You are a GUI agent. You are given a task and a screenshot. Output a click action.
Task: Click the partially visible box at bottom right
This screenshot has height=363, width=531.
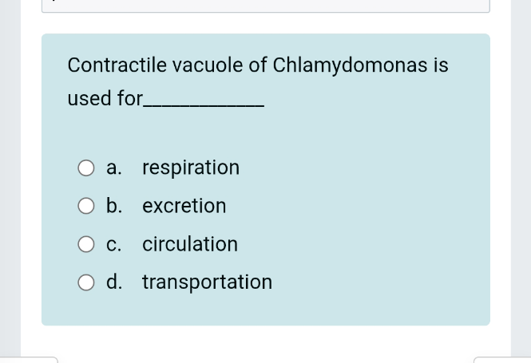(x=501, y=360)
